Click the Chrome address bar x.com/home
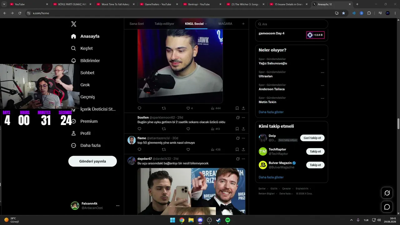Viewport: 400px width, 225px height. (x=180, y=13)
